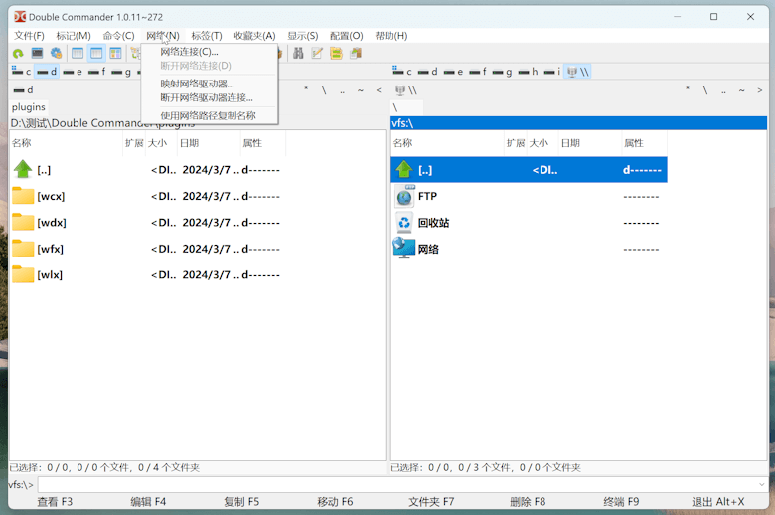775x515 pixels.
Task: Select drive f in left drive bar
Action: pos(97,72)
